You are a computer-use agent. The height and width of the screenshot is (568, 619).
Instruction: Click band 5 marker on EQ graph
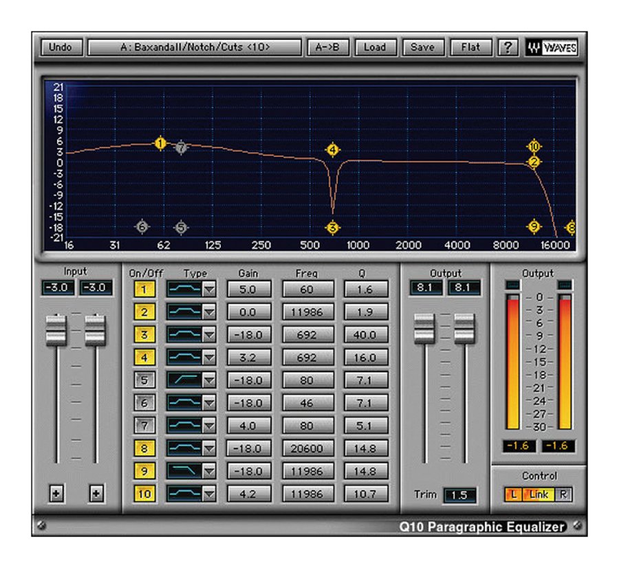point(181,228)
